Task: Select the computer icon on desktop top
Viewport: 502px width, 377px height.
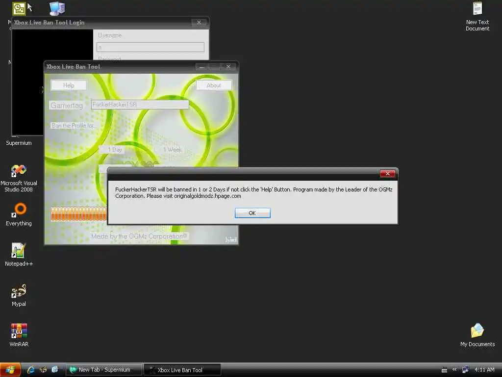Action: coord(57,8)
